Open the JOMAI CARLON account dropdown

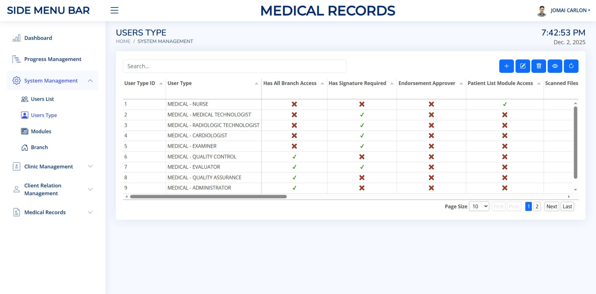[x=570, y=10]
